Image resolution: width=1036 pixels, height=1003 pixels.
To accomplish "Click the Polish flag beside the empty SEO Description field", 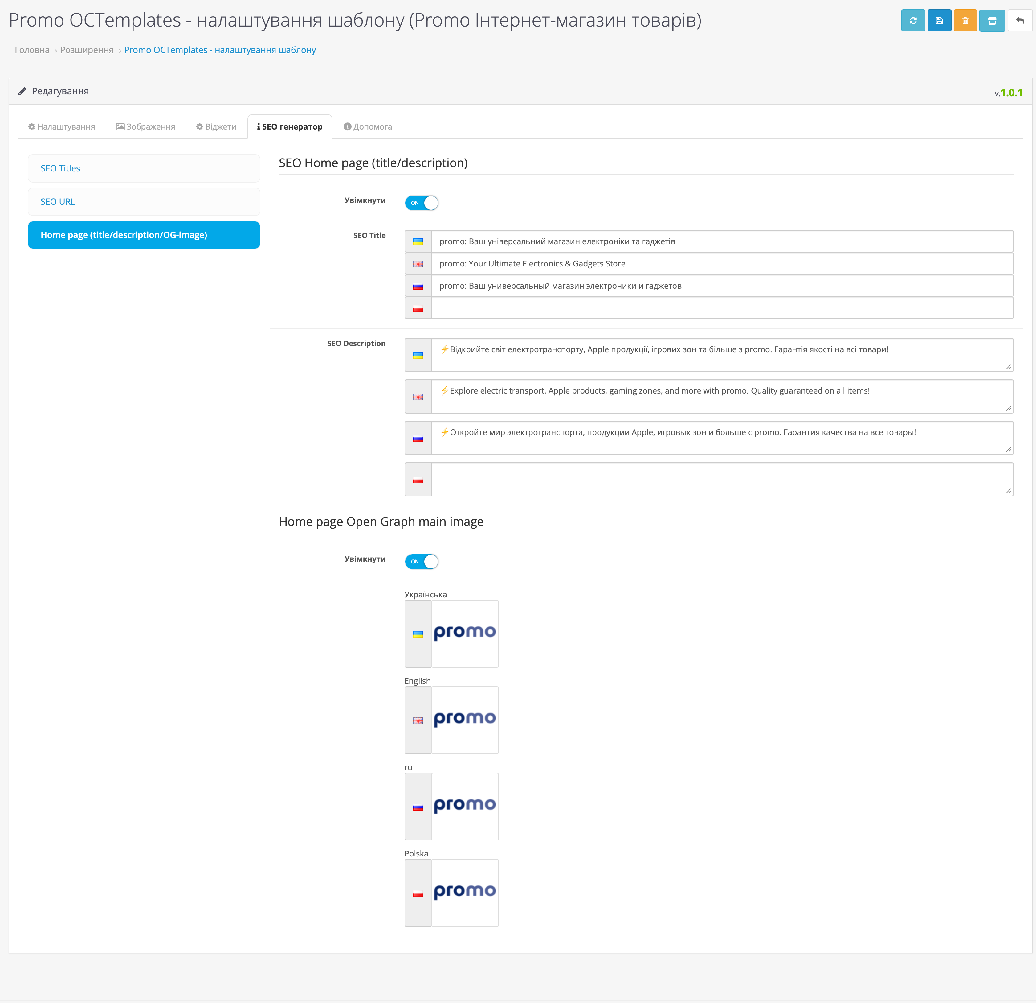I will pyautogui.click(x=418, y=480).
